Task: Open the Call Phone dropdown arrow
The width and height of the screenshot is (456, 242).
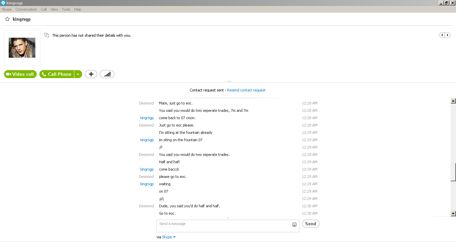Action: (78, 74)
